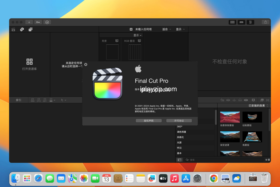Toggle the Effects browser icon
Viewport: 280px width, 187px height.
[x=262, y=100]
